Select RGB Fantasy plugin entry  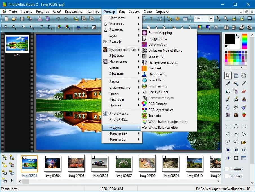[x=169, y=104]
